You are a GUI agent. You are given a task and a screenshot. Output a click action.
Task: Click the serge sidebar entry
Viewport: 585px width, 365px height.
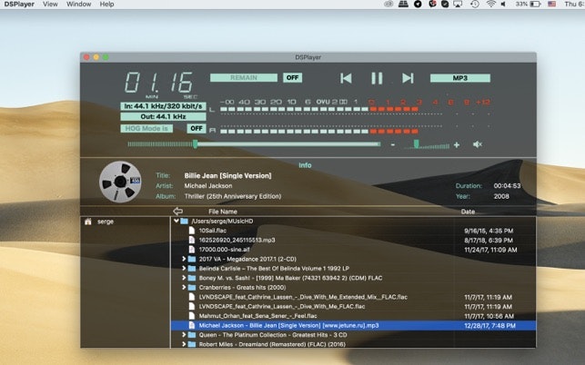(106, 222)
